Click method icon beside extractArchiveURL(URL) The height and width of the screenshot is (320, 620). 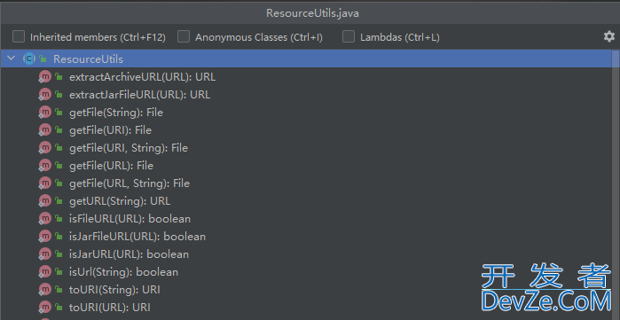pyautogui.click(x=44, y=76)
